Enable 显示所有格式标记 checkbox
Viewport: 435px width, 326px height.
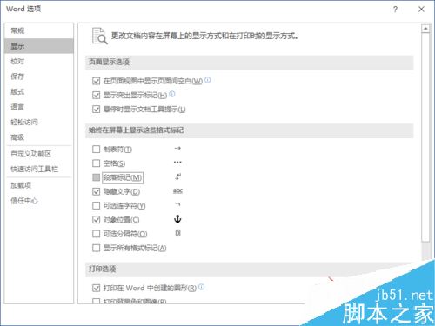point(96,248)
